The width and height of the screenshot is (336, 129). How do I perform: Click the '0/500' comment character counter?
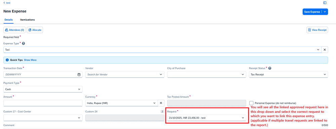pyautogui.click(x=325, y=125)
